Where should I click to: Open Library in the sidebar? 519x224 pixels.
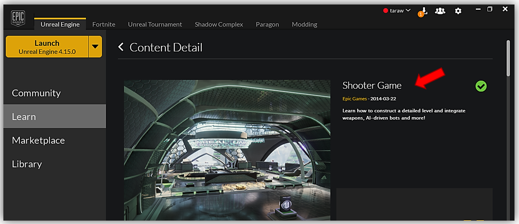point(27,164)
